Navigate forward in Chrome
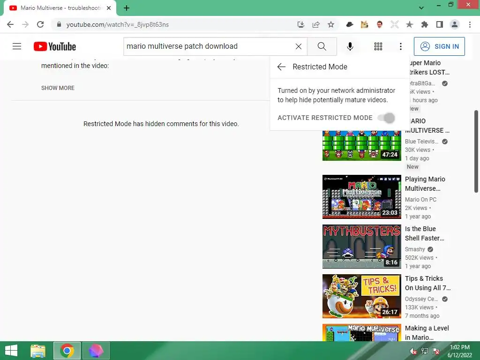This screenshot has width=480, height=360. click(x=25, y=24)
